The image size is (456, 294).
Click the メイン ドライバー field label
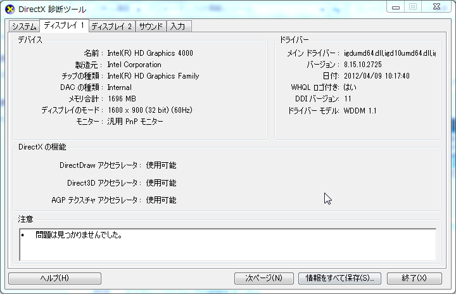coord(313,53)
